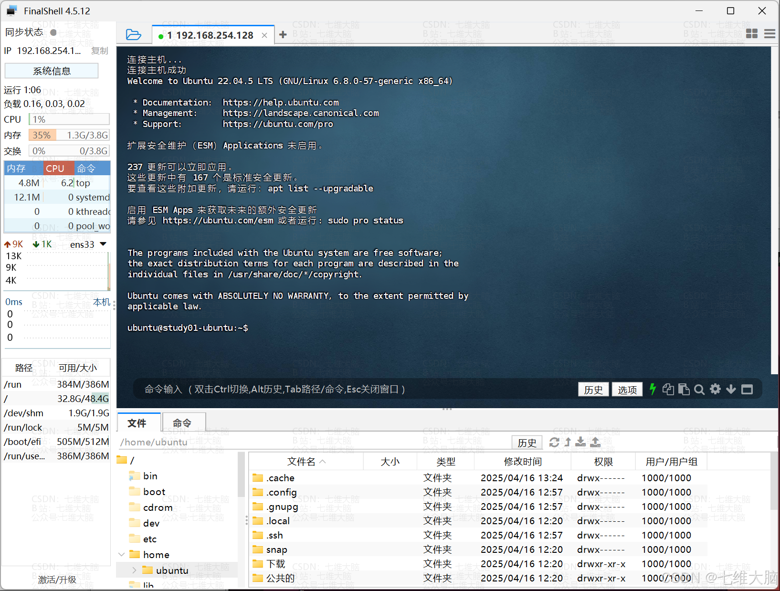This screenshot has height=591, width=780.
Task: Copy IP address with 复制 link
Action: (x=99, y=51)
